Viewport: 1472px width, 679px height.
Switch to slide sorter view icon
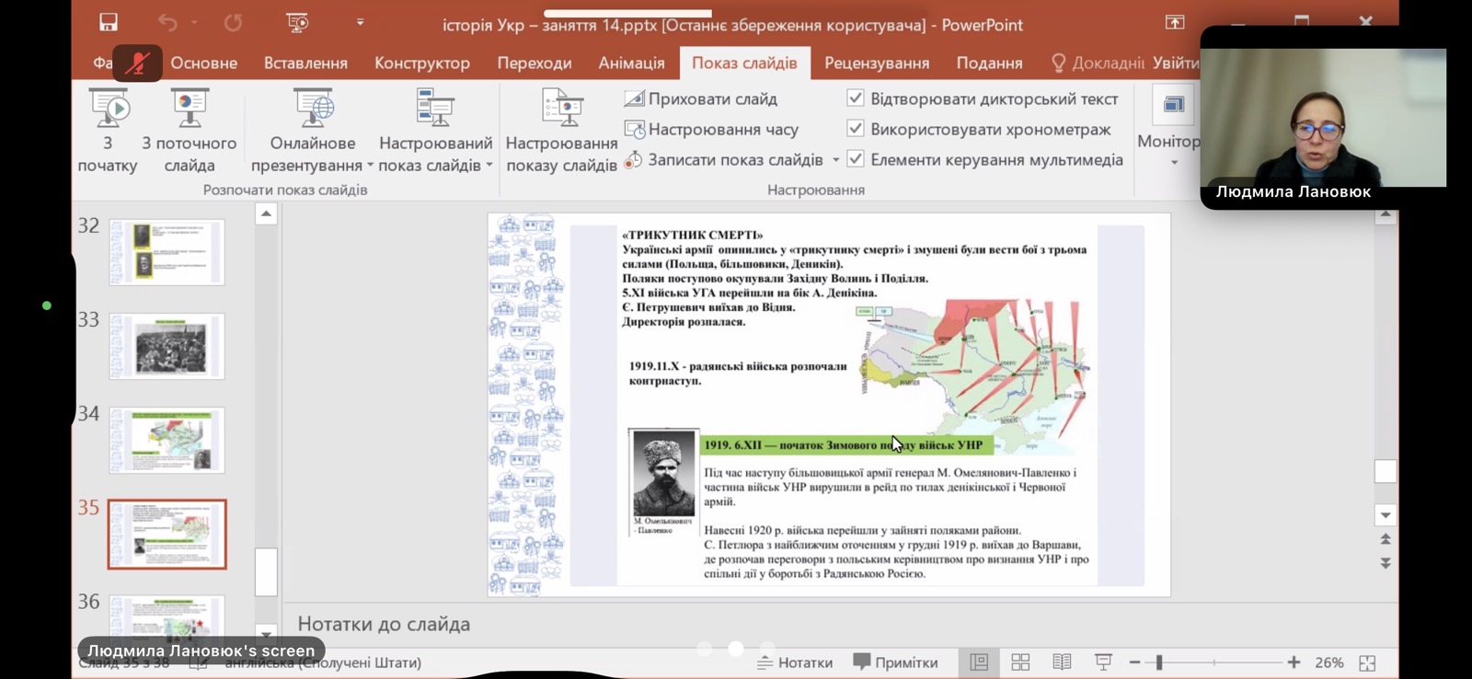pos(1020,662)
